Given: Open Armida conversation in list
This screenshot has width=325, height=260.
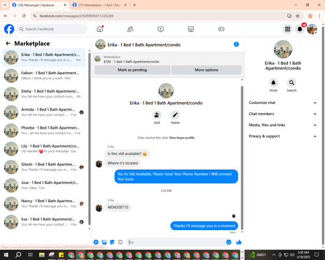Looking at the screenshot, I should pos(44,112).
